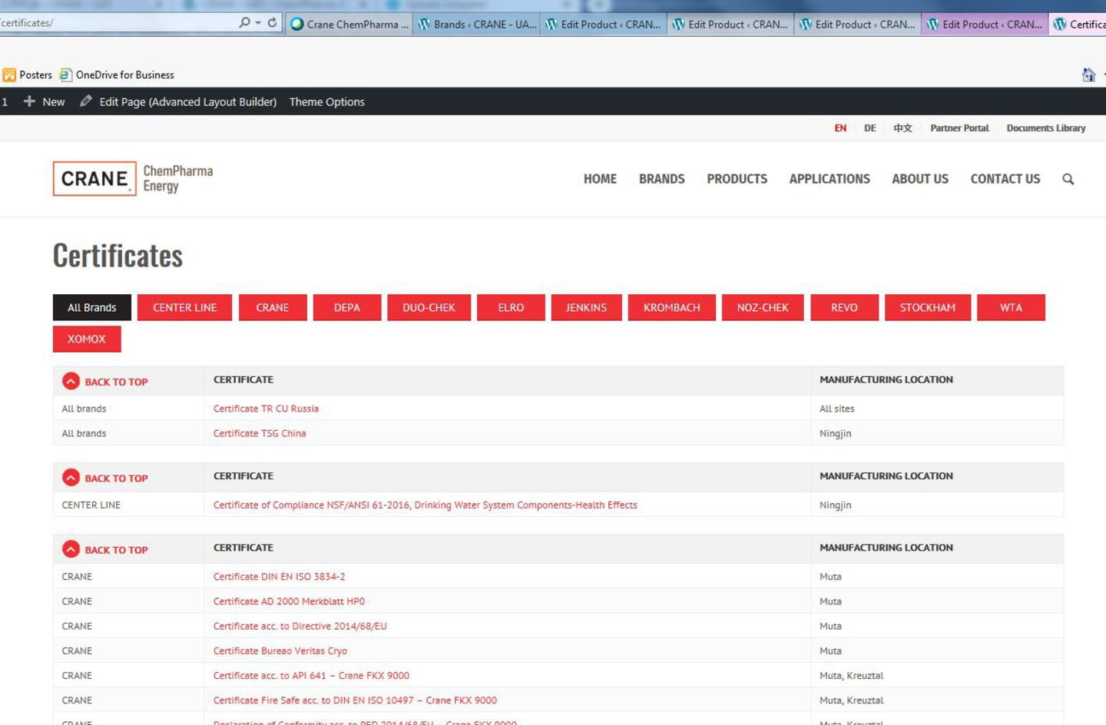Open the BRANDS navigation menu
The width and height of the screenshot is (1106, 725).
(661, 179)
